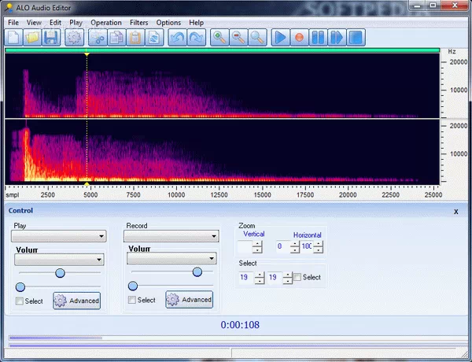Toggle the Select checkbox under Record
Image resolution: width=472 pixels, height=362 pixels.
tap(132, 300)
